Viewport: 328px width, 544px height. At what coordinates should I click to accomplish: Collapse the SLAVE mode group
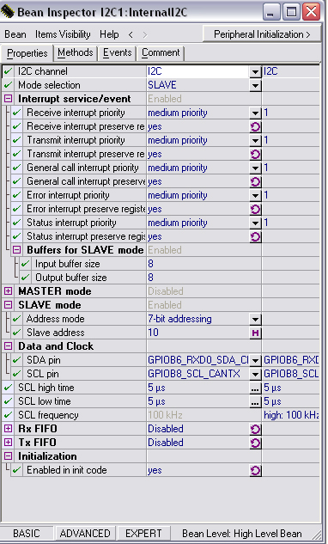[9, 305]
